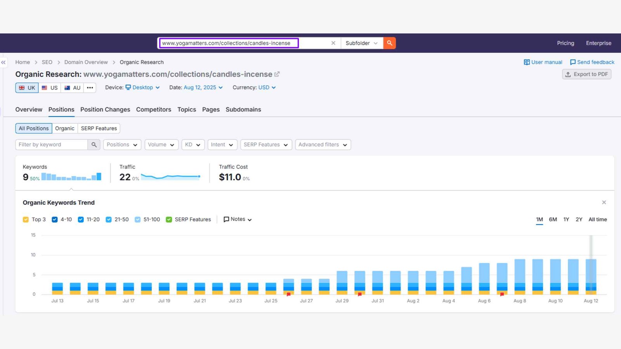Expand the Advanced filters dropdown
The image size is (621, 349).
[x=323, y=145]
